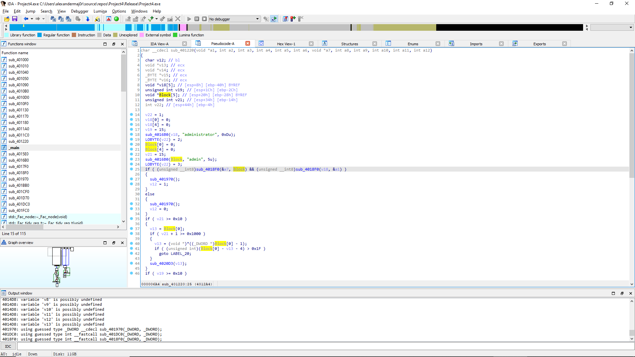The image size is (635, 357).
Task: Click the convert-to-data toolbar icon
Action: (x=136, y=19)
